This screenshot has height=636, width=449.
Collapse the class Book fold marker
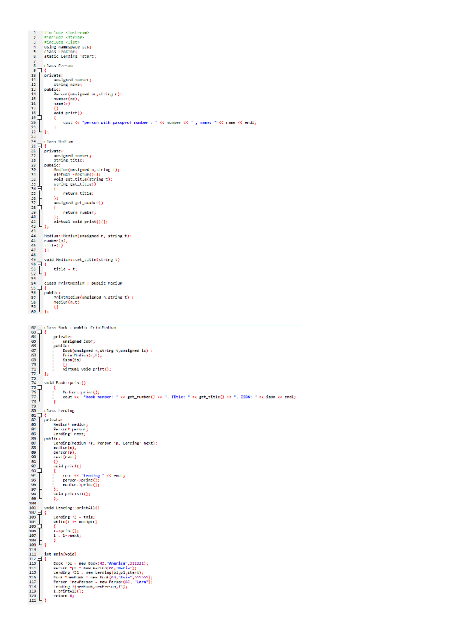(40, 332)
